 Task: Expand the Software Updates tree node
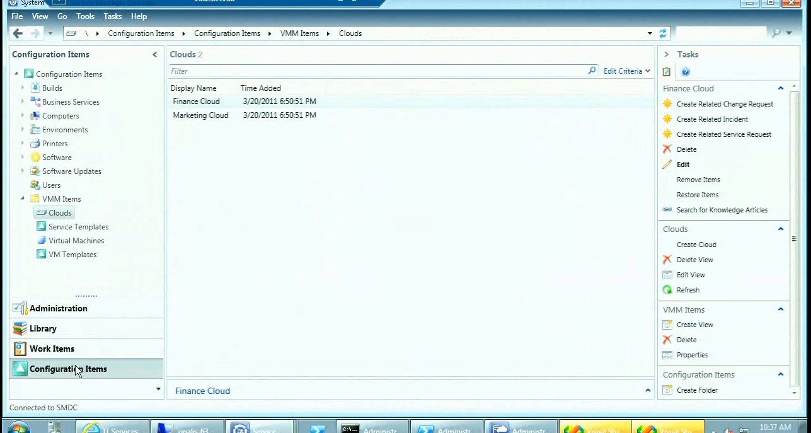[x=23, y=171]
